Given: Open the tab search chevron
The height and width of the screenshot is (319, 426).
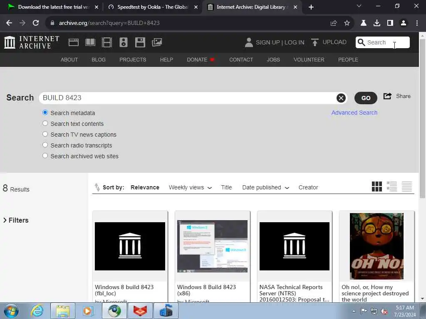Looking at the screenshot, I should point(359,6).
